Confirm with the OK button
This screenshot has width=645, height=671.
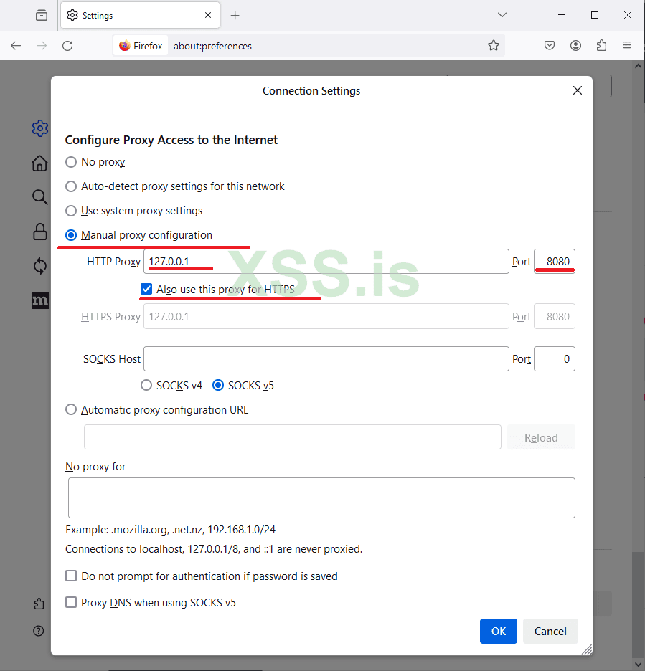499,631
